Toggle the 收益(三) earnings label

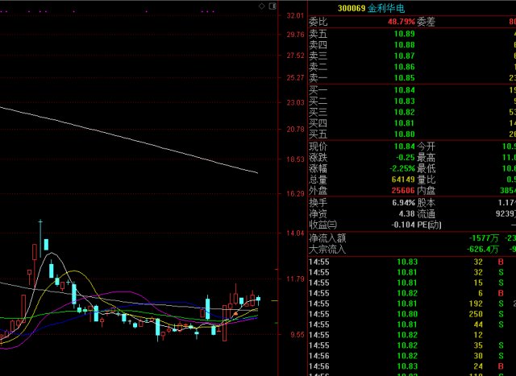pos(322,225)
